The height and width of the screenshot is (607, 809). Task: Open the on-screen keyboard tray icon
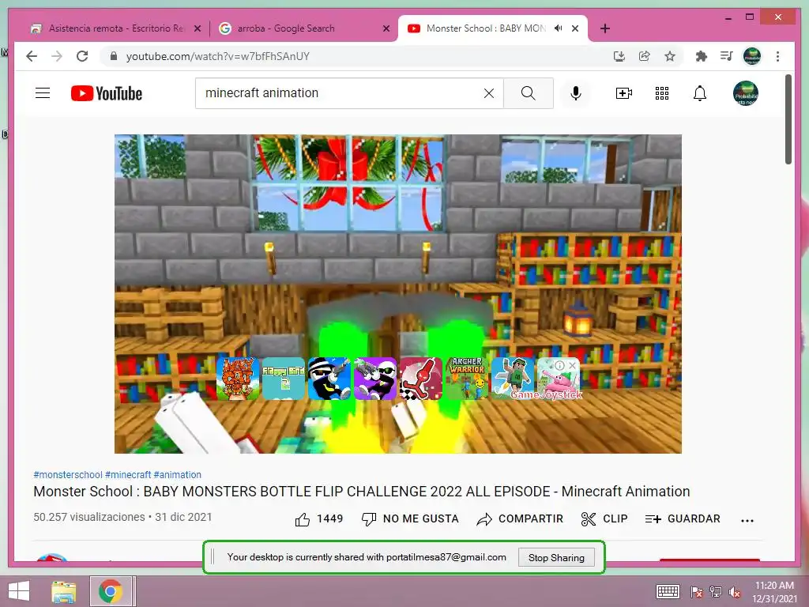pyautogui.click(x=668, y=591)
